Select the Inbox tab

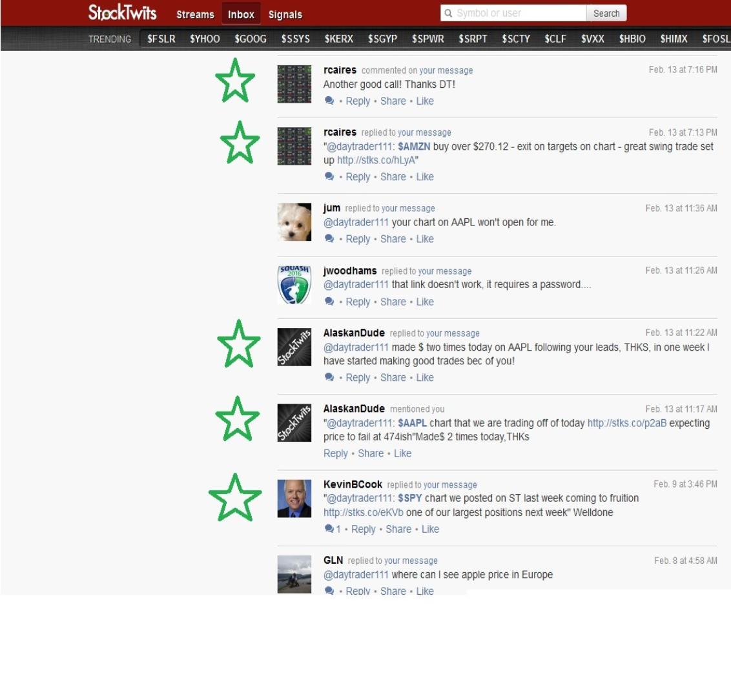pyautogui.click(x=241, y=14)
